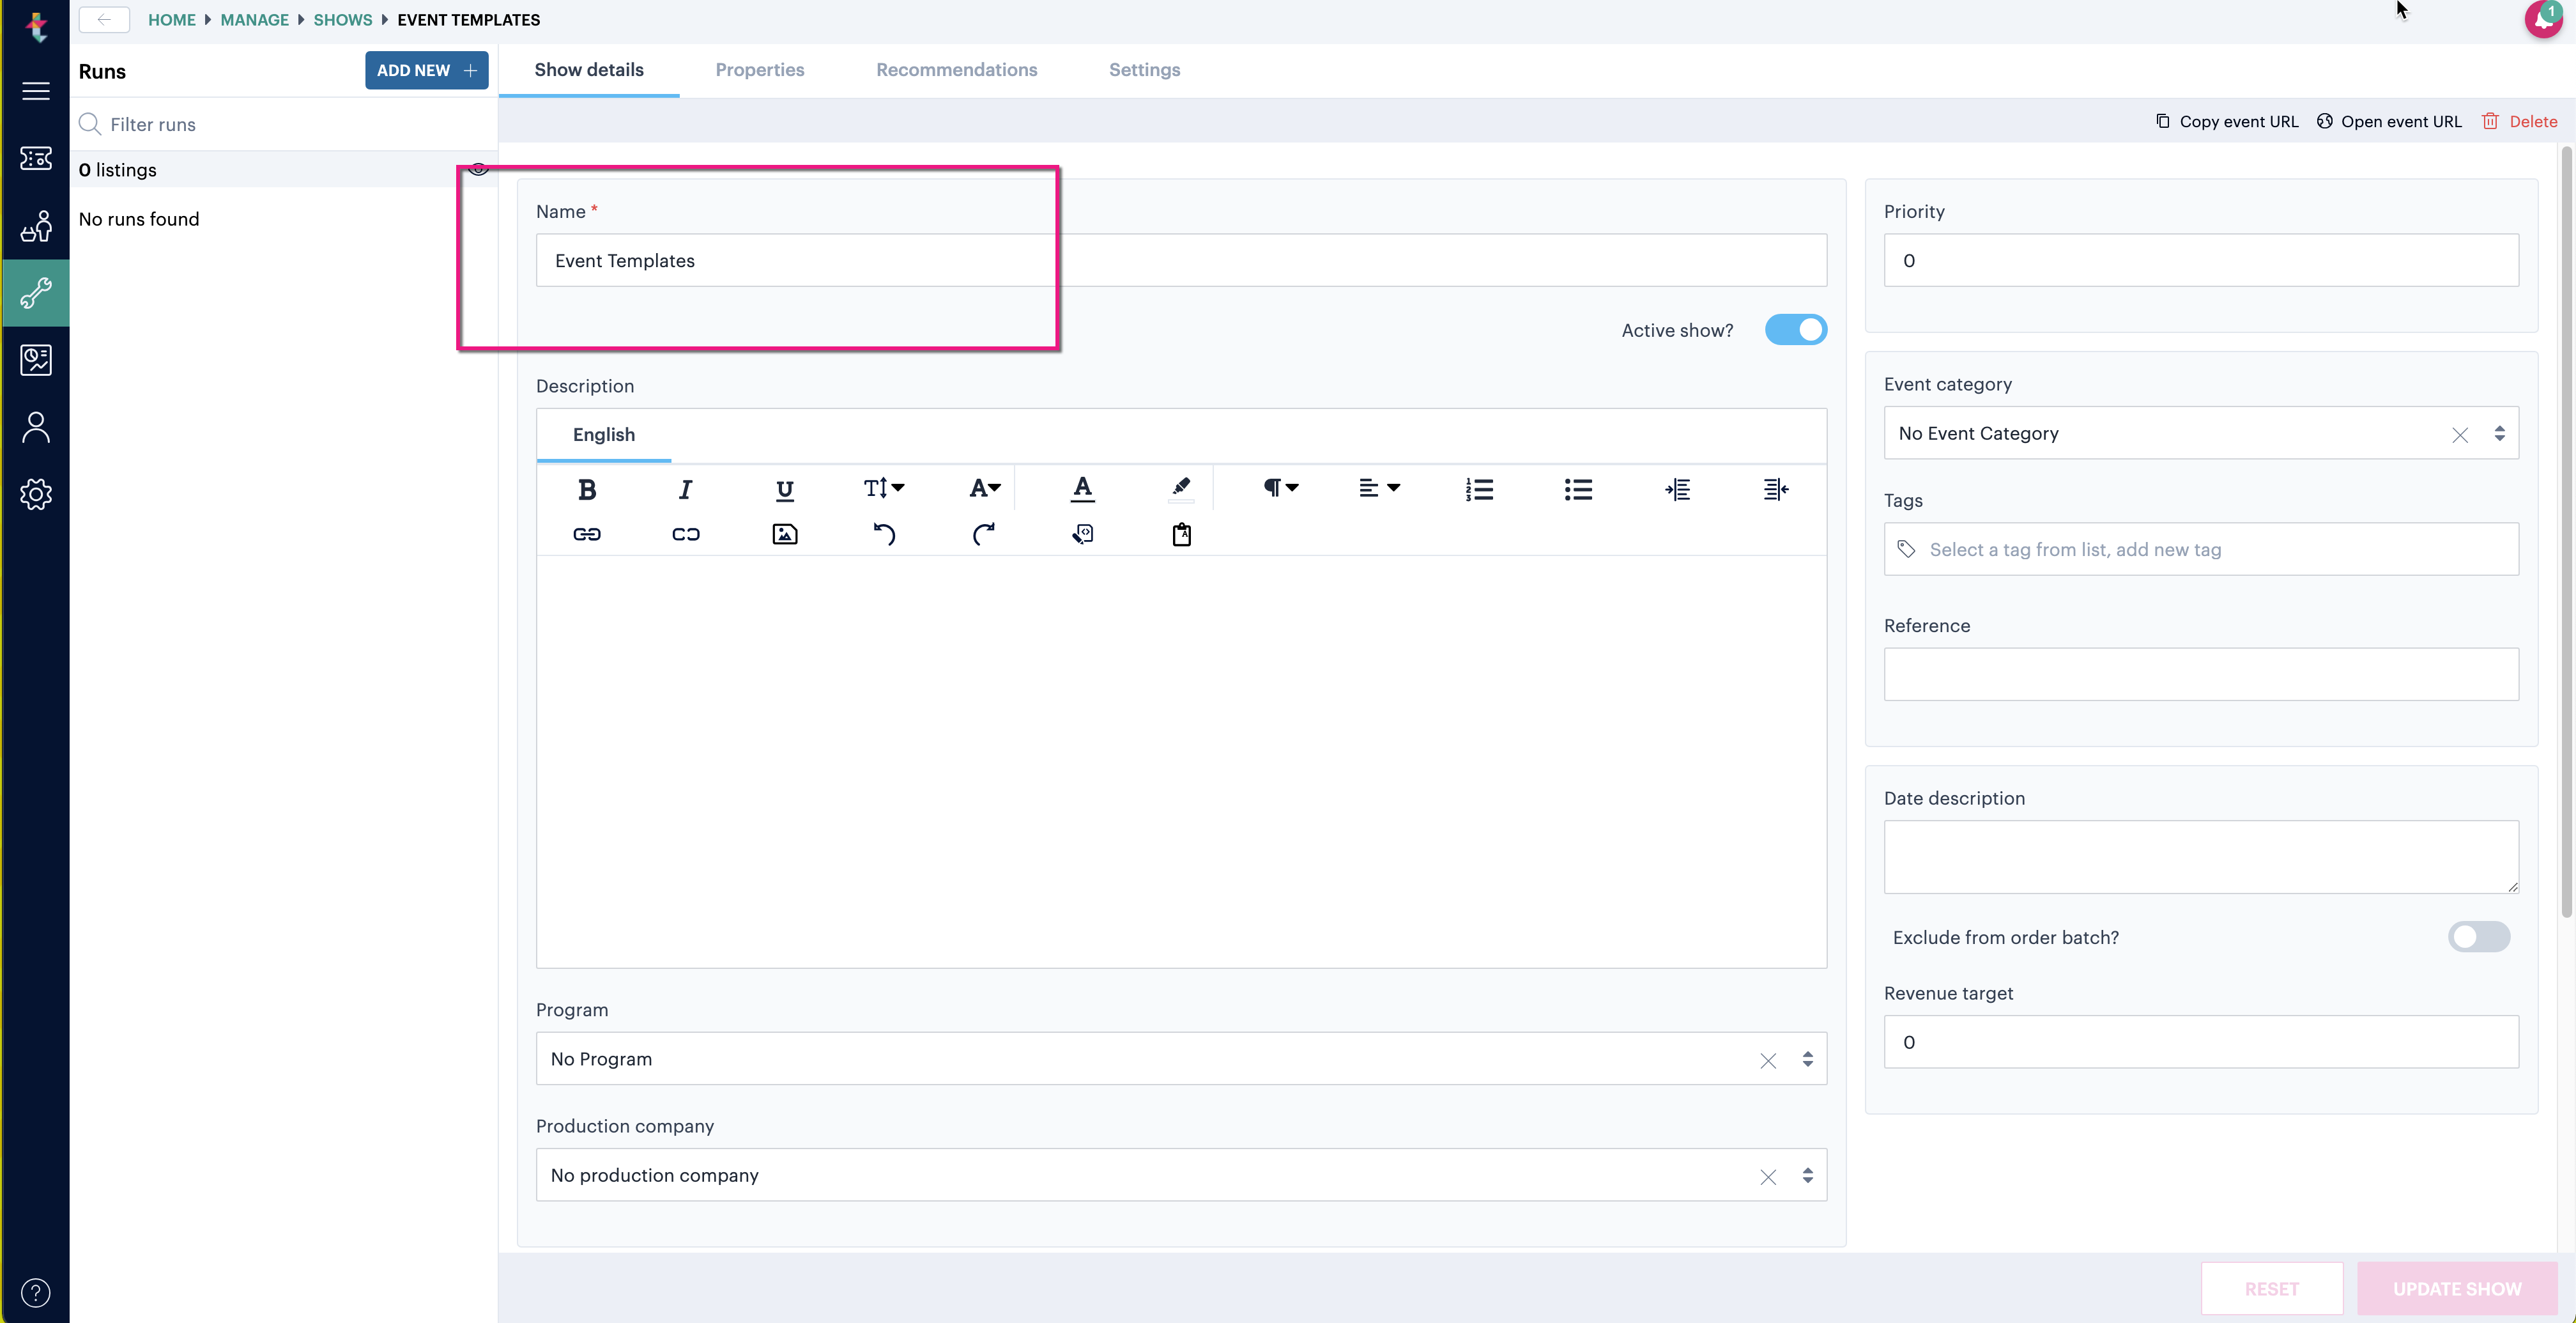This screenshot has height=1323, width=2576.
Task: Switch to the Show details tab
Action: click(x=589, y=70)
